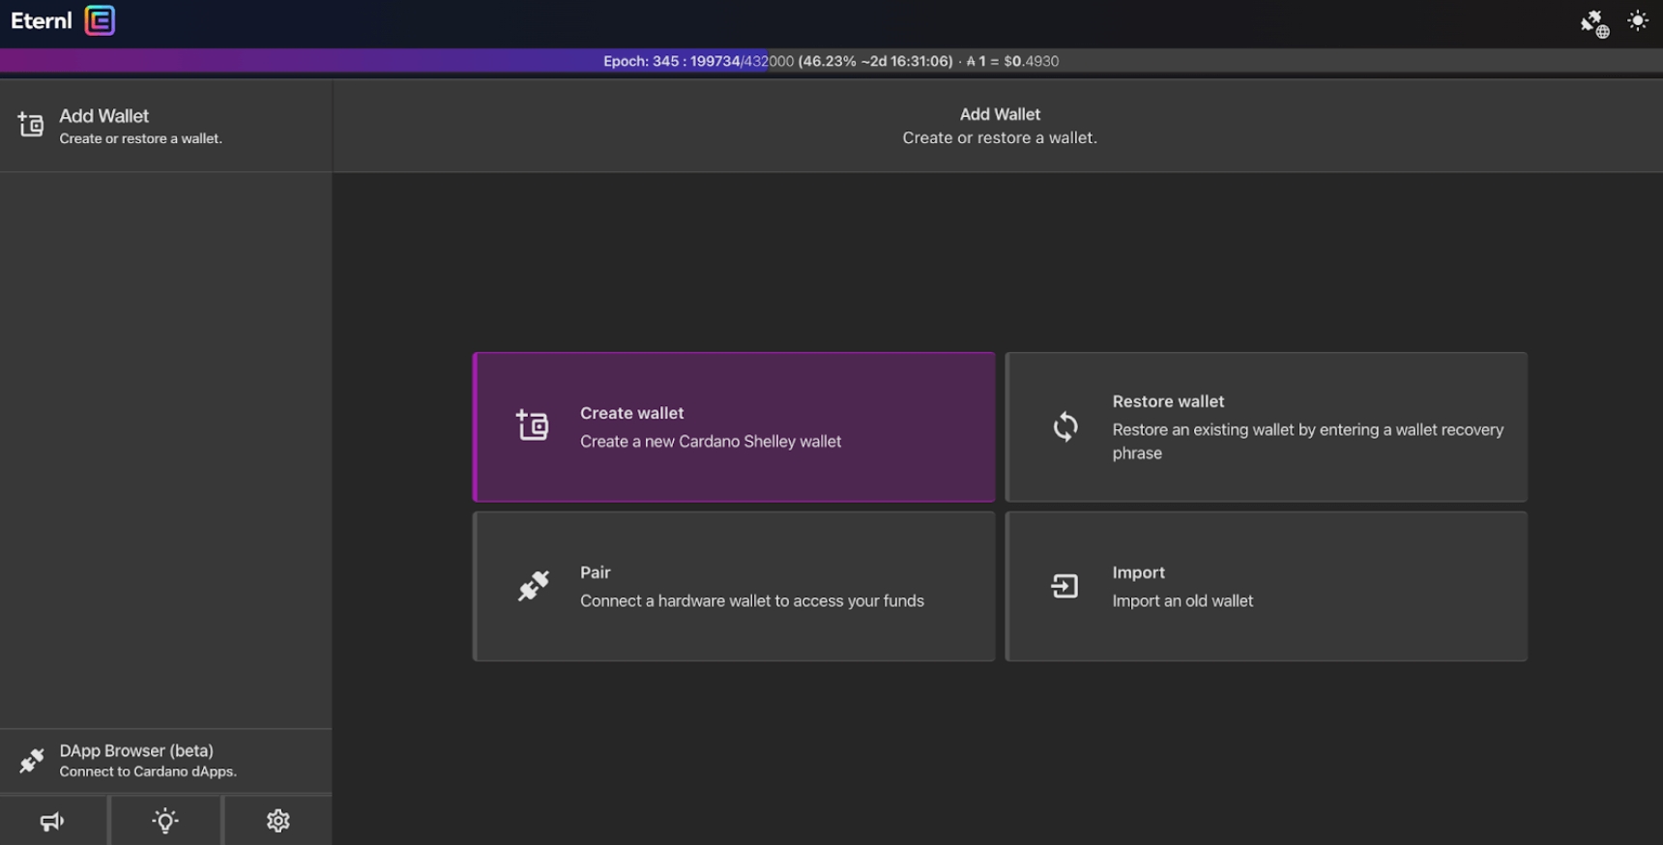Viewport: 1663px width, 845px height.
Task: Choose Import an old wallet
Action: click(x=1266, y=586)
